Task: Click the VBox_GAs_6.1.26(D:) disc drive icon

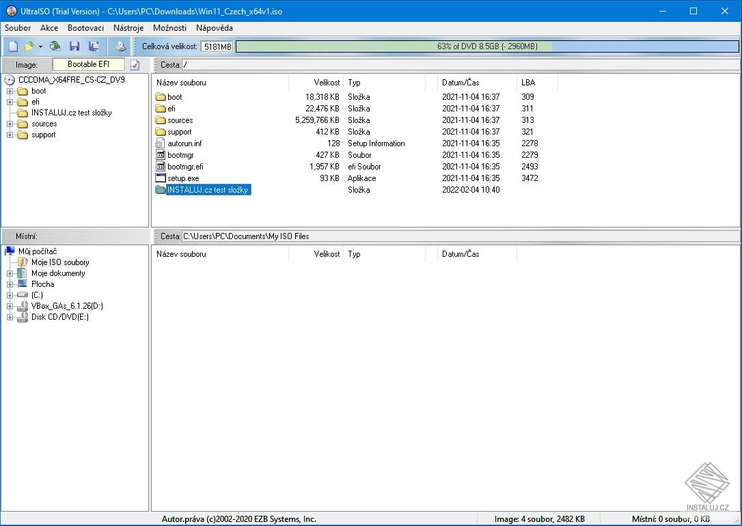Action: click(23, 306)
